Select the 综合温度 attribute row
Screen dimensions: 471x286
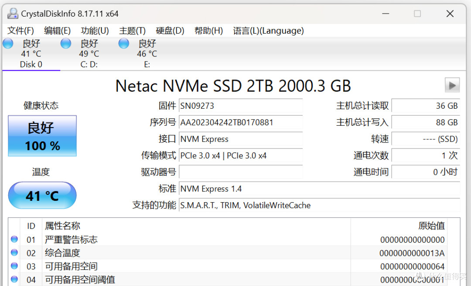(228, 253)
